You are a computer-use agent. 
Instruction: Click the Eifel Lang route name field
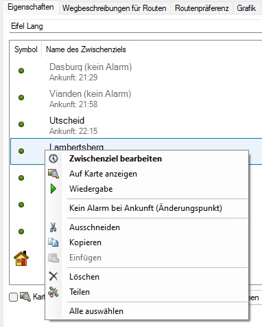[136, 26]
